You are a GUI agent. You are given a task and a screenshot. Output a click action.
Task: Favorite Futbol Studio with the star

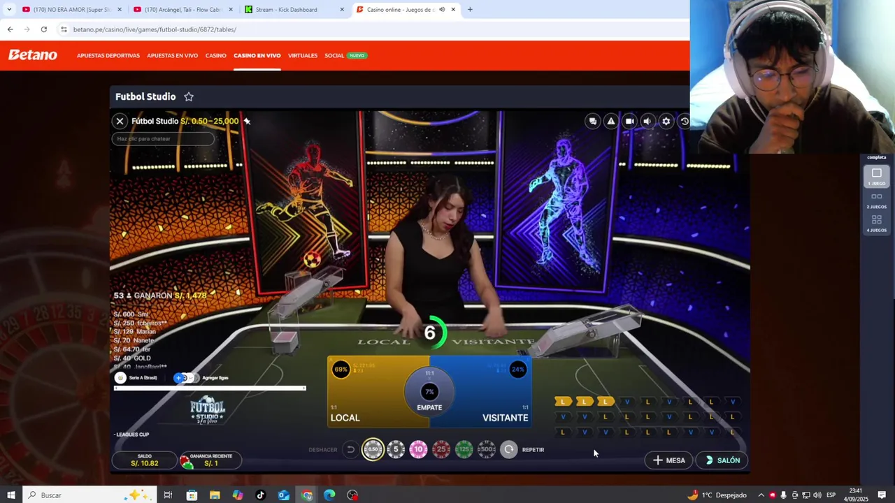189,96
